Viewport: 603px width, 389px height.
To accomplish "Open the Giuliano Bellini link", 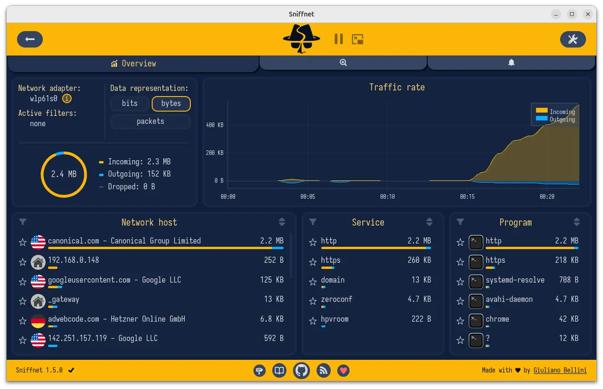I will [560, 371].
